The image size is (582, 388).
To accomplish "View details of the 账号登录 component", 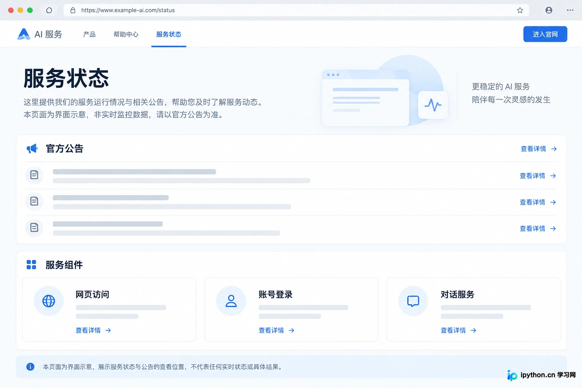I will 277,330.
